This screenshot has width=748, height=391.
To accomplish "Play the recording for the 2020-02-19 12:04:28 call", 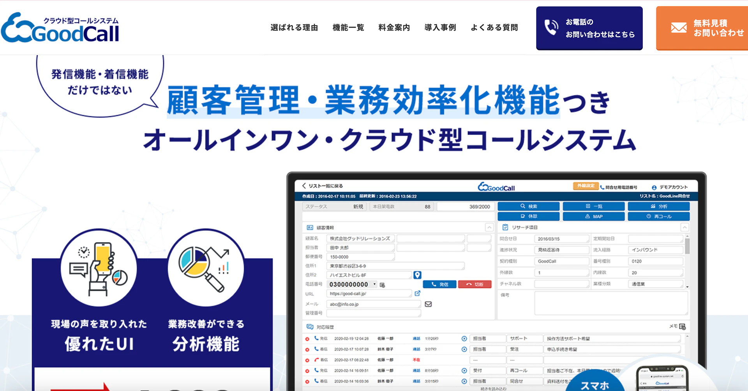I will pos(464,339).
